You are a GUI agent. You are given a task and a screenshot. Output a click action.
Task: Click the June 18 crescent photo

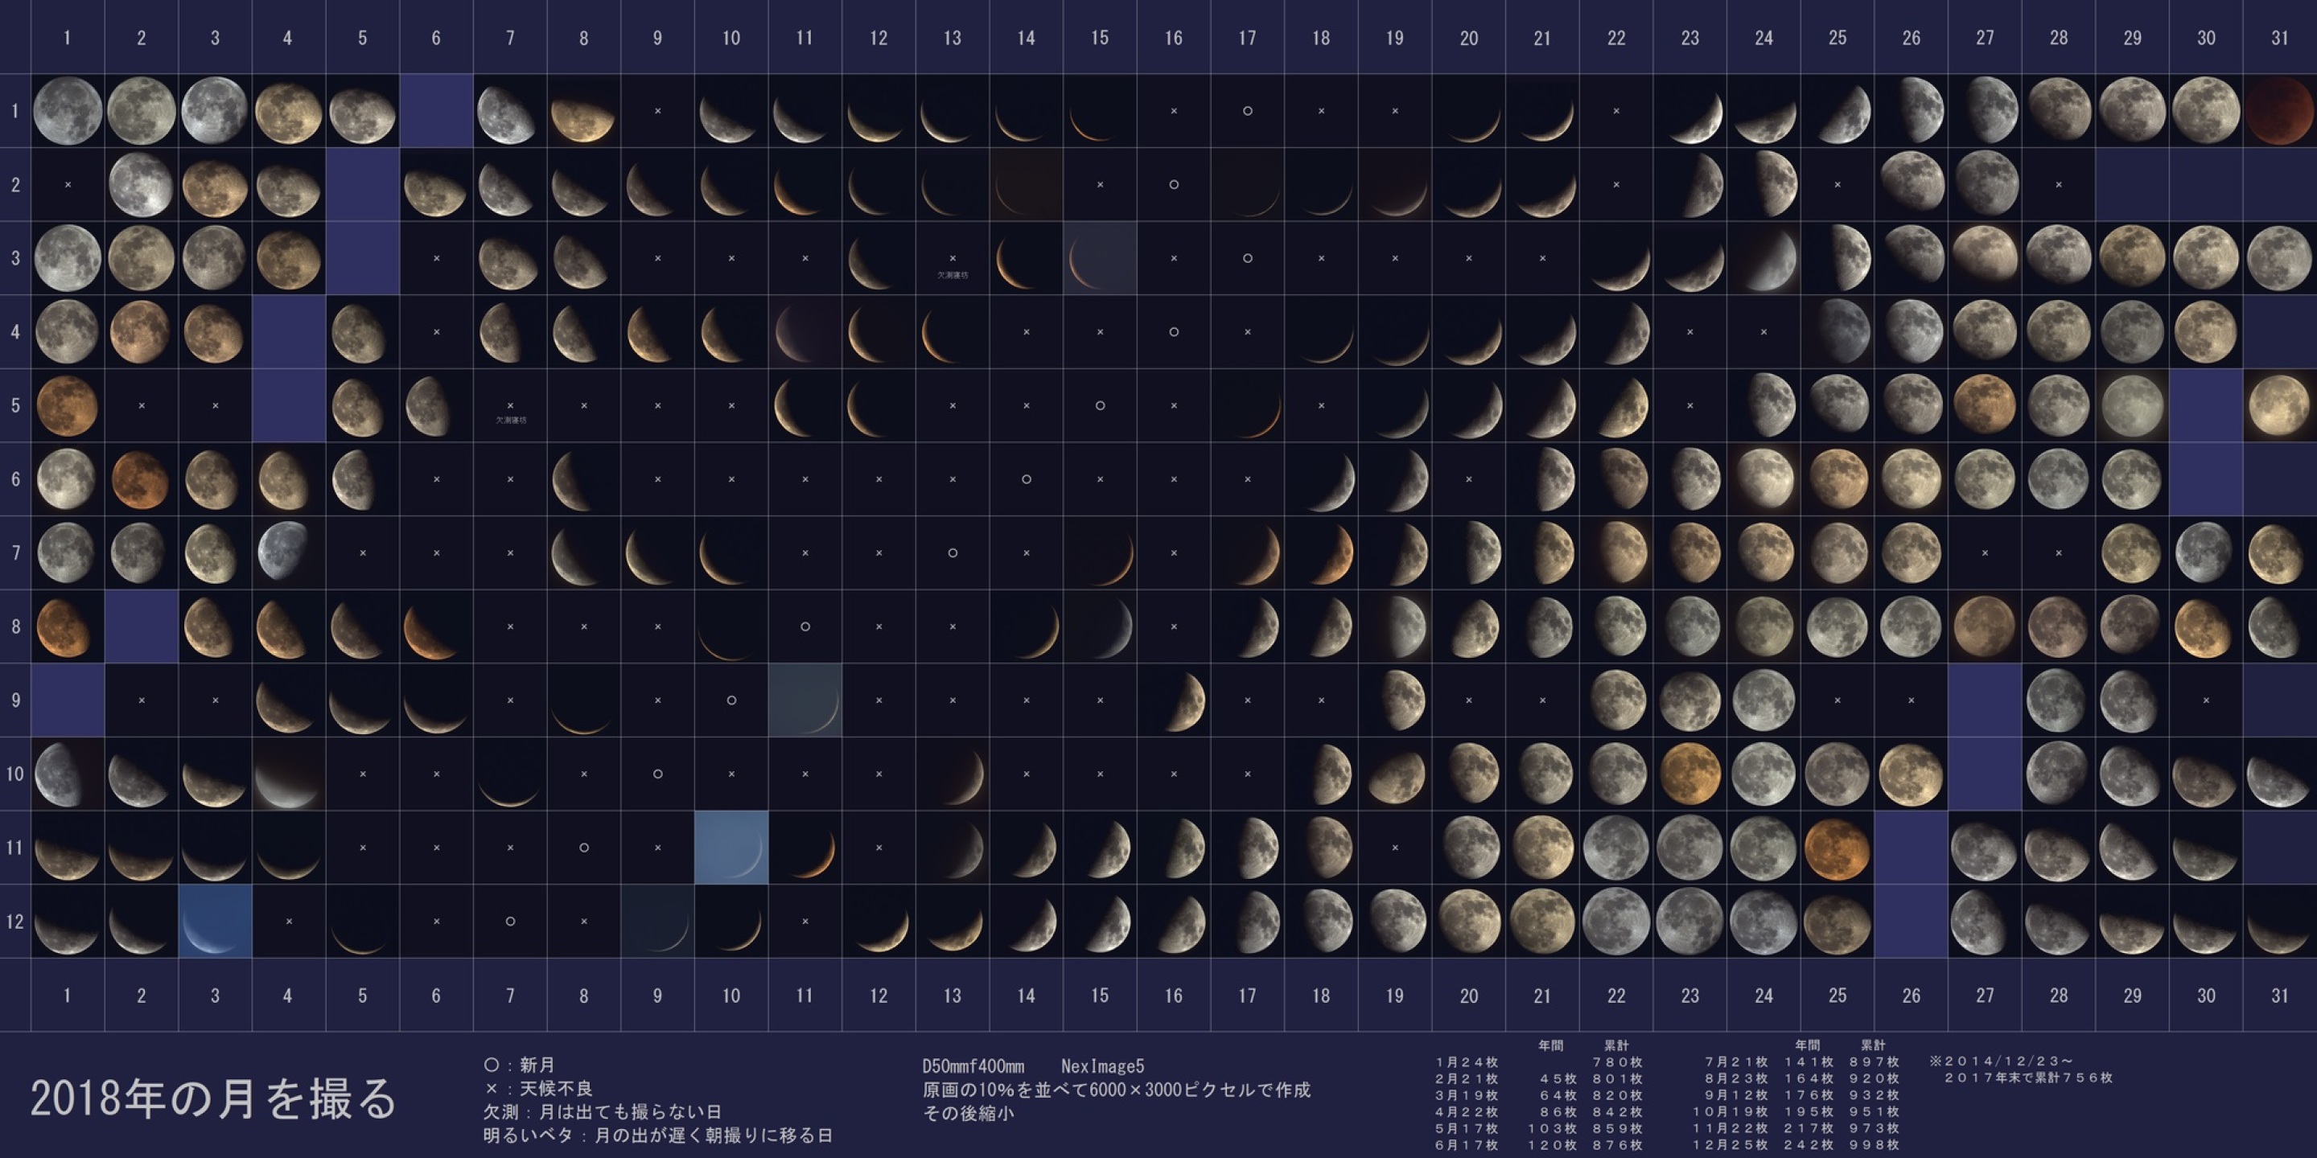[1321, 479]
